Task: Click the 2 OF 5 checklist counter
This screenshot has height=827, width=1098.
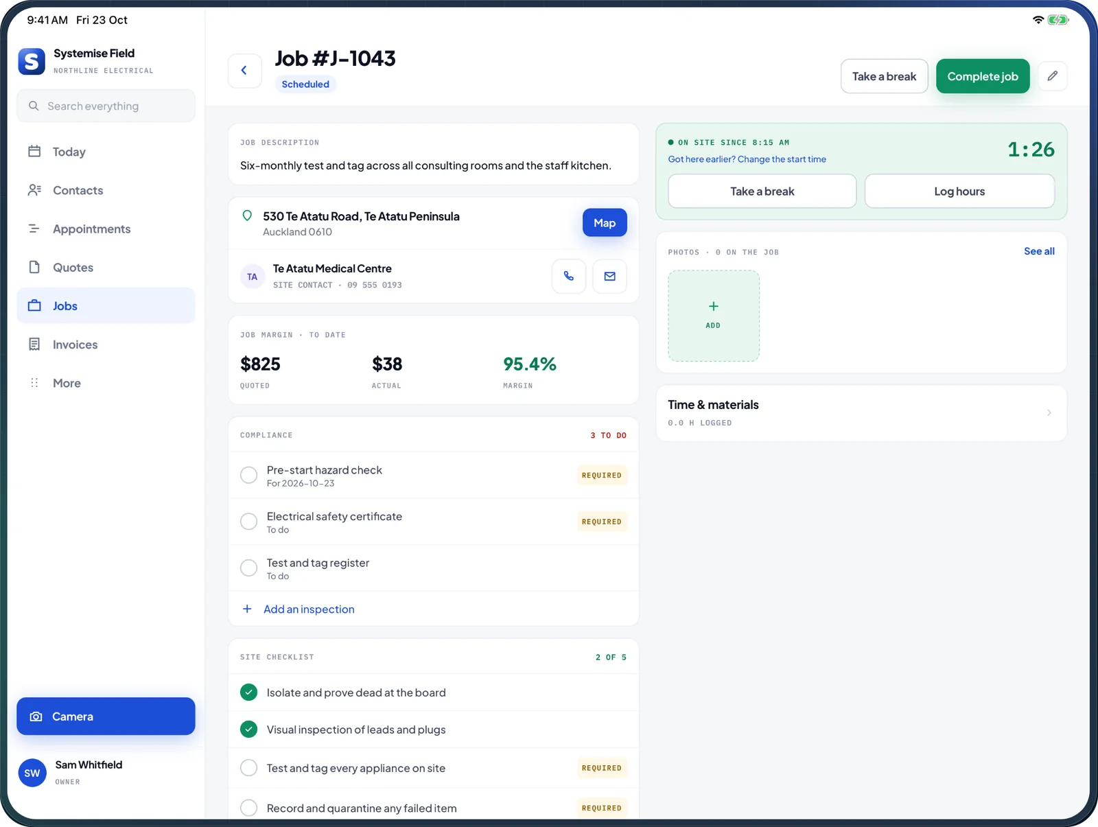Action: tap(611, 657)
